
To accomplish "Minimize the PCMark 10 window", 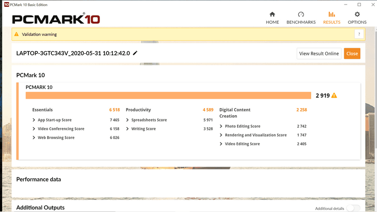I will [345, 5].
